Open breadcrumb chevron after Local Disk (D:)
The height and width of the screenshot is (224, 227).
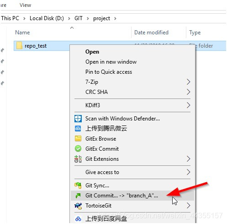click(x=69, y=18)
